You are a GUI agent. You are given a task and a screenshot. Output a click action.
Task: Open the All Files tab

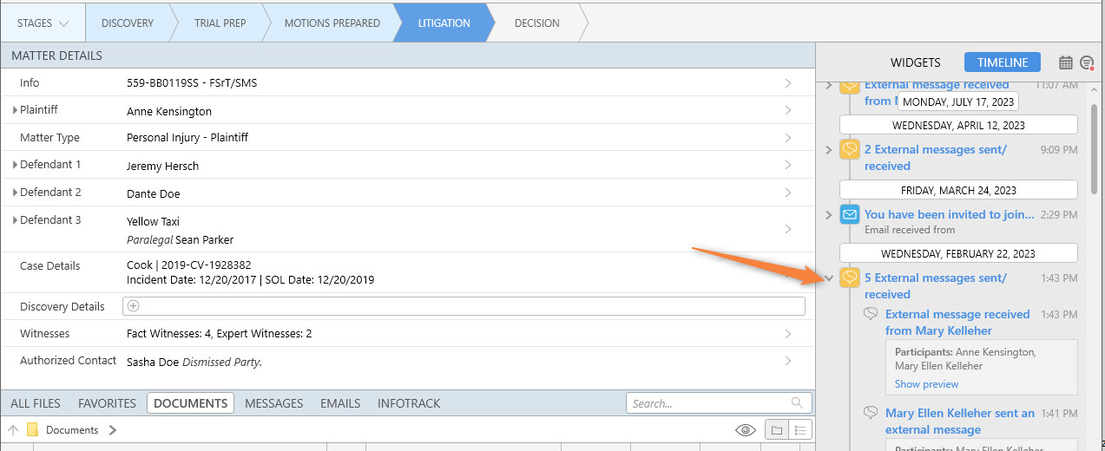tap(36, 403)
